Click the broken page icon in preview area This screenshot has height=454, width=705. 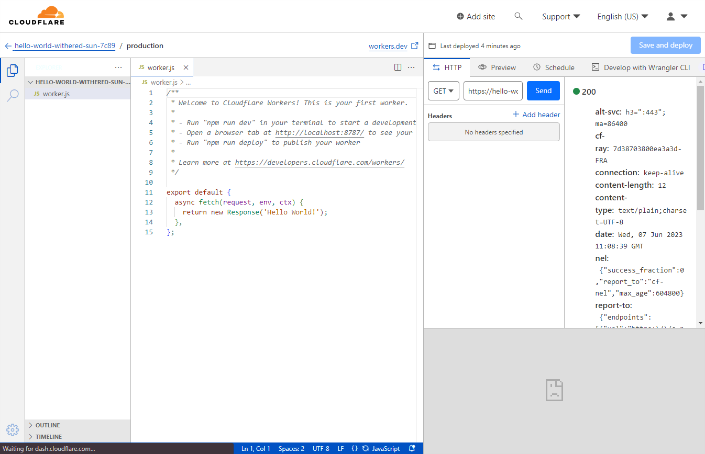pos(554,390)
